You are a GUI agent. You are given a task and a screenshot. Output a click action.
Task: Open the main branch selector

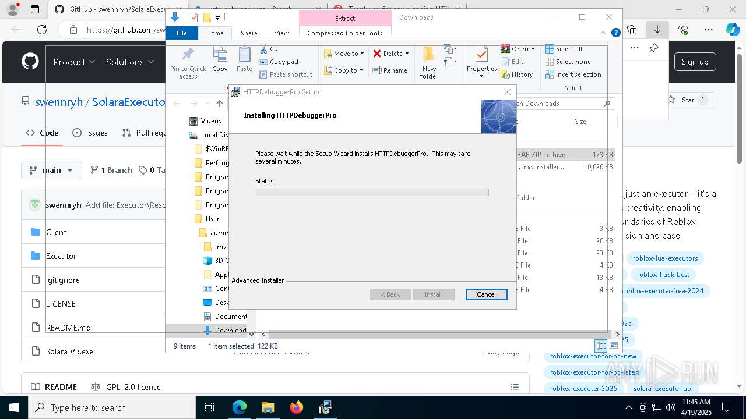51,170
